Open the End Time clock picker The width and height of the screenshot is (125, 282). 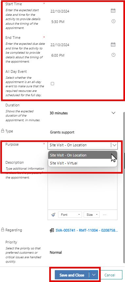coord(114,55)
